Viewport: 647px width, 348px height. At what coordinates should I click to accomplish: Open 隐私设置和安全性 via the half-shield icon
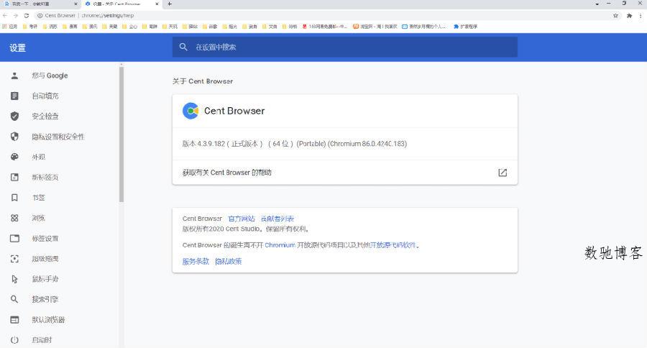[x=14, y=137]
